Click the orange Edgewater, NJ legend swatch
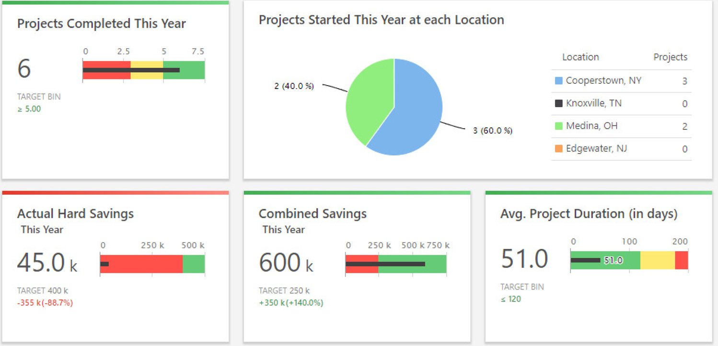Viewport: 718px width, 346px height. point(558,149)
